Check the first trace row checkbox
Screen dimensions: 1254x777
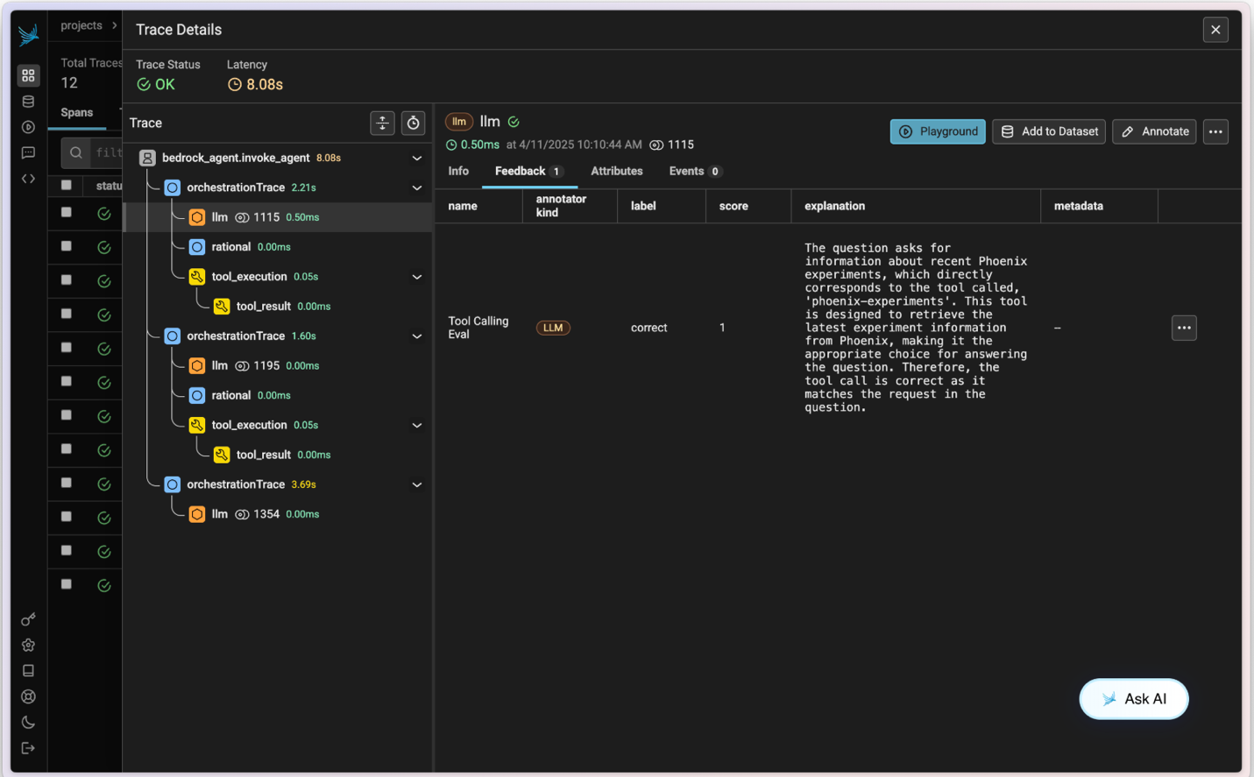(67, 213)
